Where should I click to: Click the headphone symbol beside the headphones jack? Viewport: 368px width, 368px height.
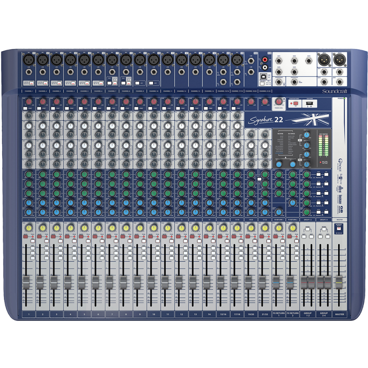click(284, 83)
